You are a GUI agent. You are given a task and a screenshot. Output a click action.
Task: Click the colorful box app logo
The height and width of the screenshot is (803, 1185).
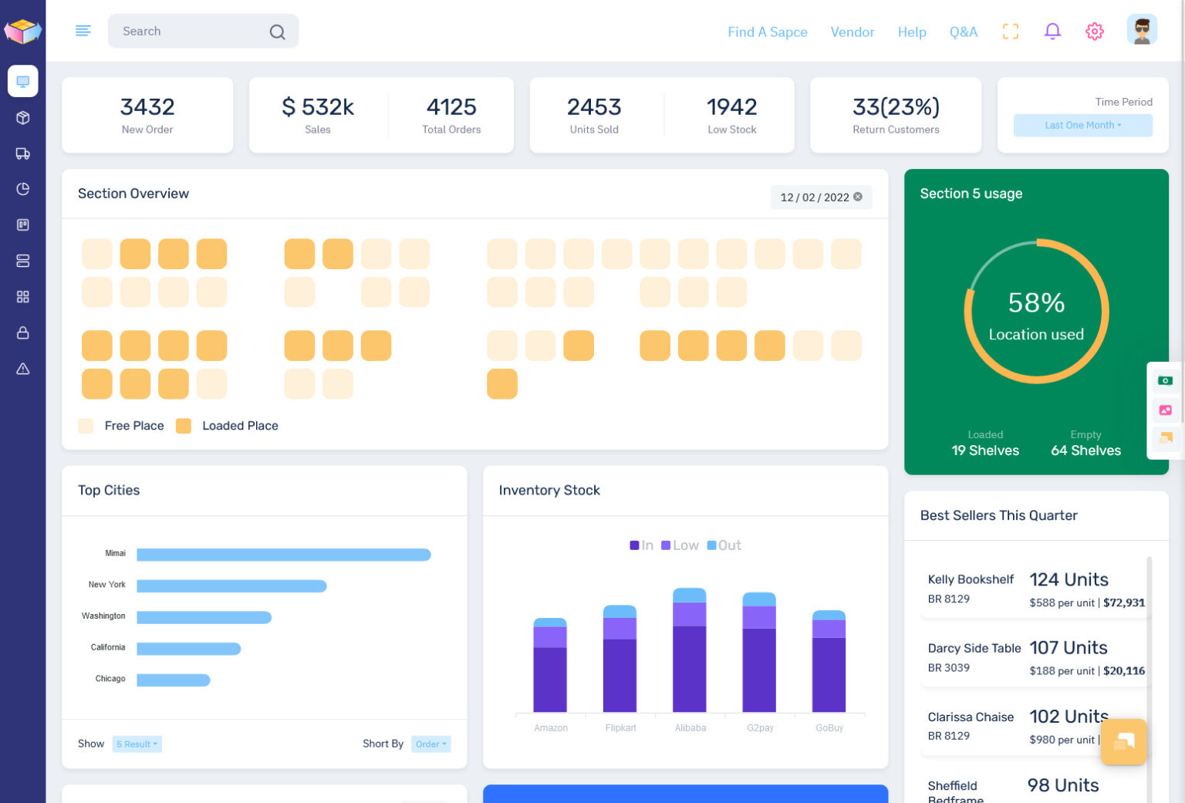22,31
